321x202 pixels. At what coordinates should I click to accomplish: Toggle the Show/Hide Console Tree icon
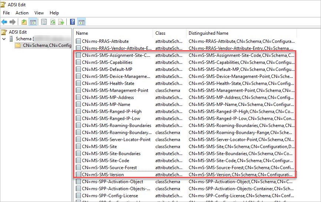[33, 22]
